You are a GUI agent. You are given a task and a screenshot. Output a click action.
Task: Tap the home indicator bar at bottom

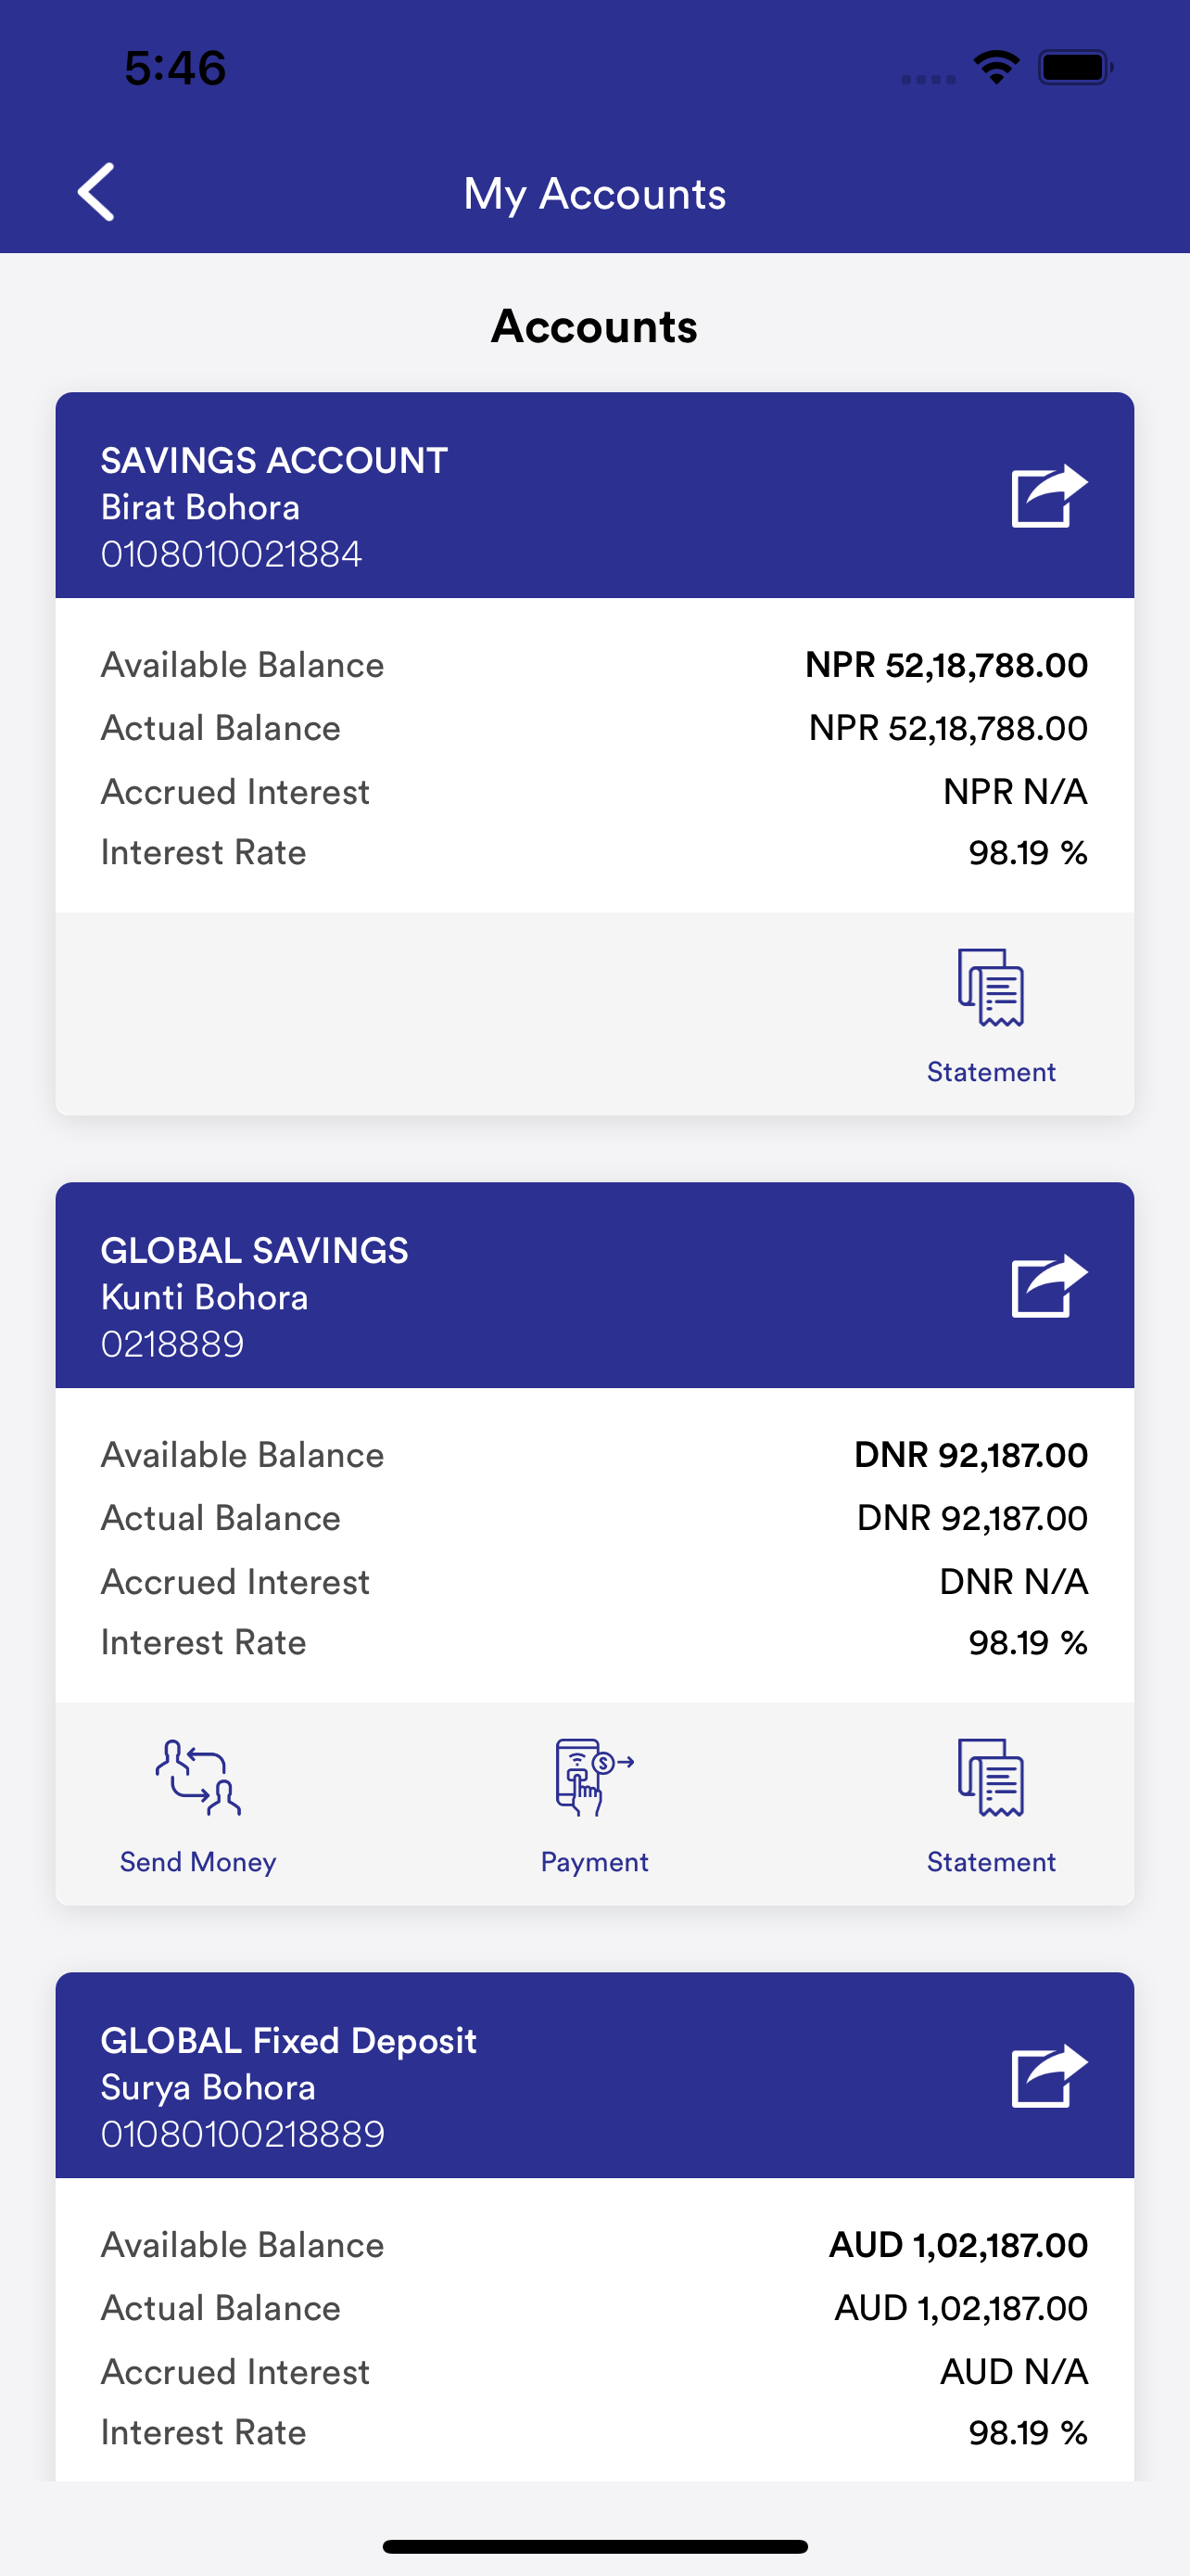[594, 2546]
